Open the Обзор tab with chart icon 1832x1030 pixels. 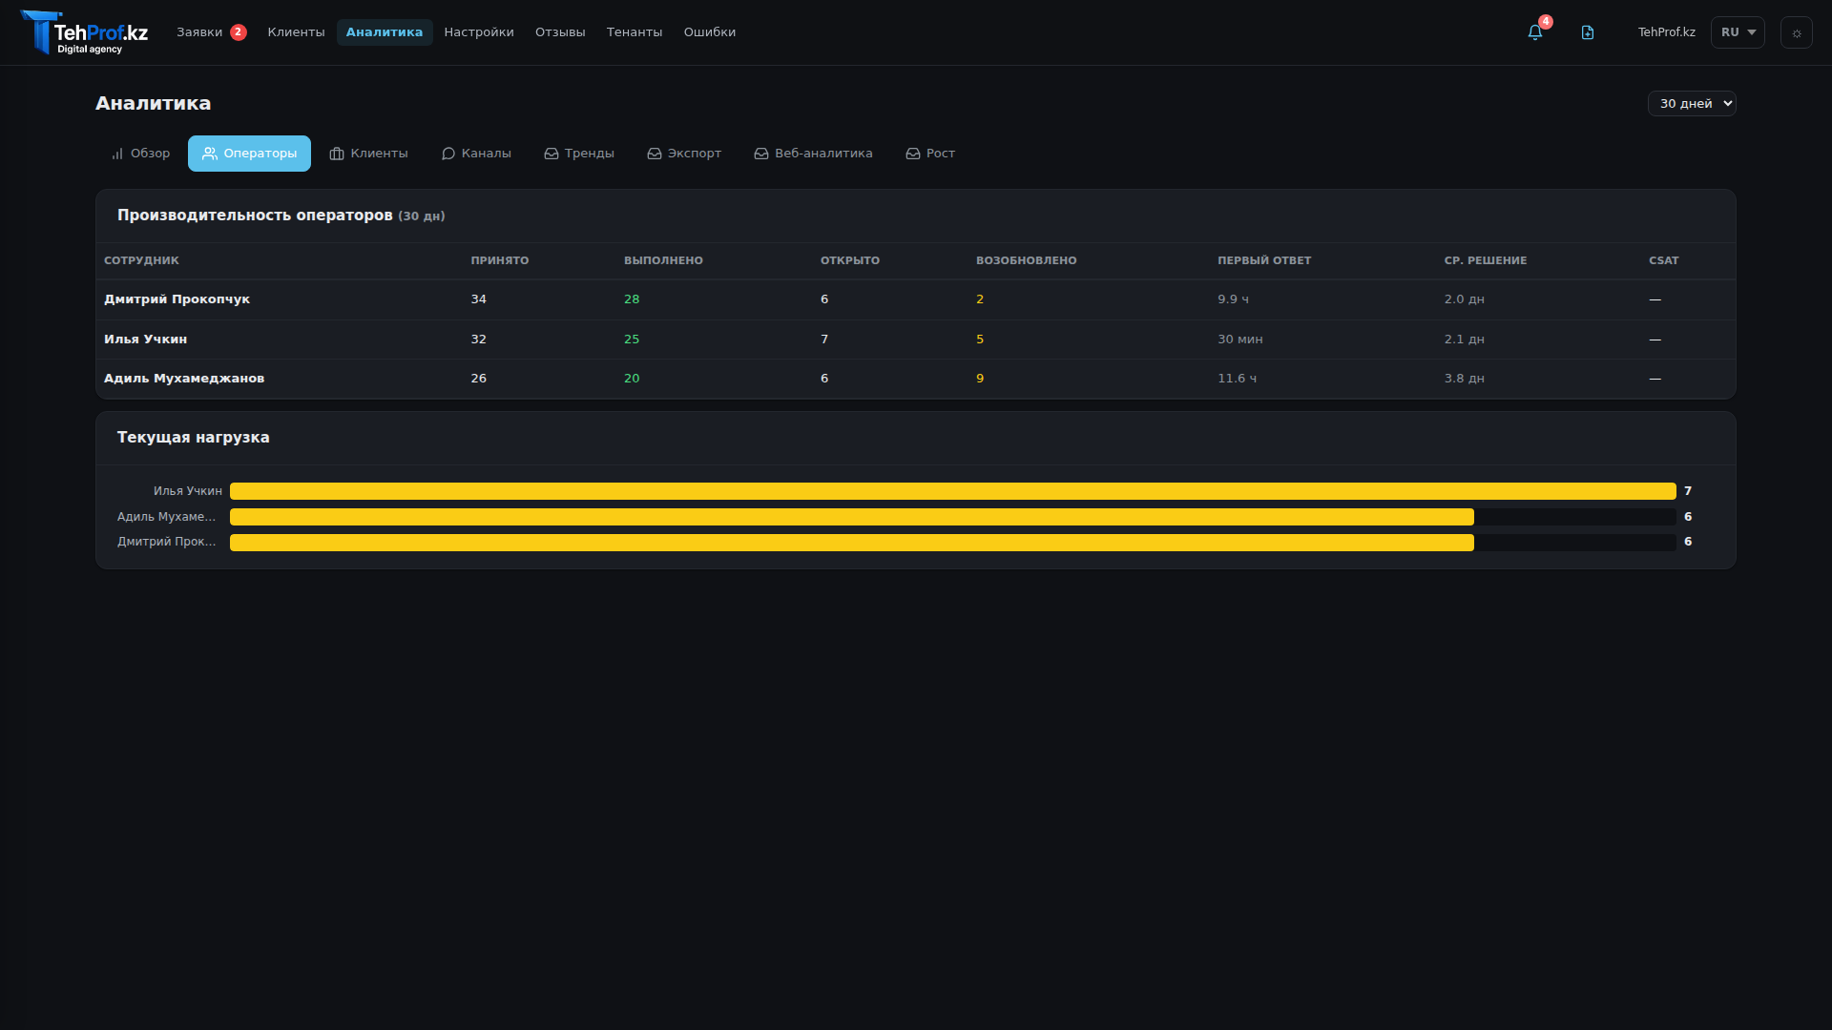pyautogui.click(x=140, y=154)
